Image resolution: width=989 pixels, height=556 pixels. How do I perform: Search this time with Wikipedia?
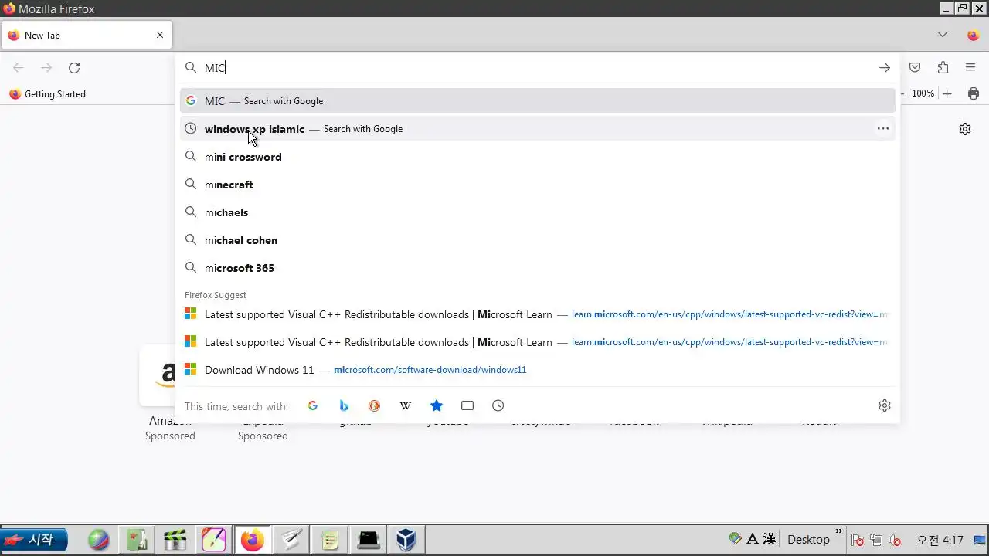[x=406, y=405]
